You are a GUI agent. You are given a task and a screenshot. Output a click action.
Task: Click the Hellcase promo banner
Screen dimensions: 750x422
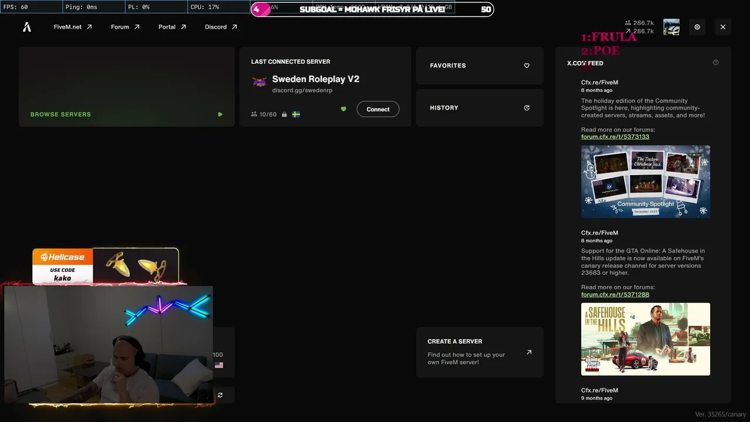tap(105, 267)
